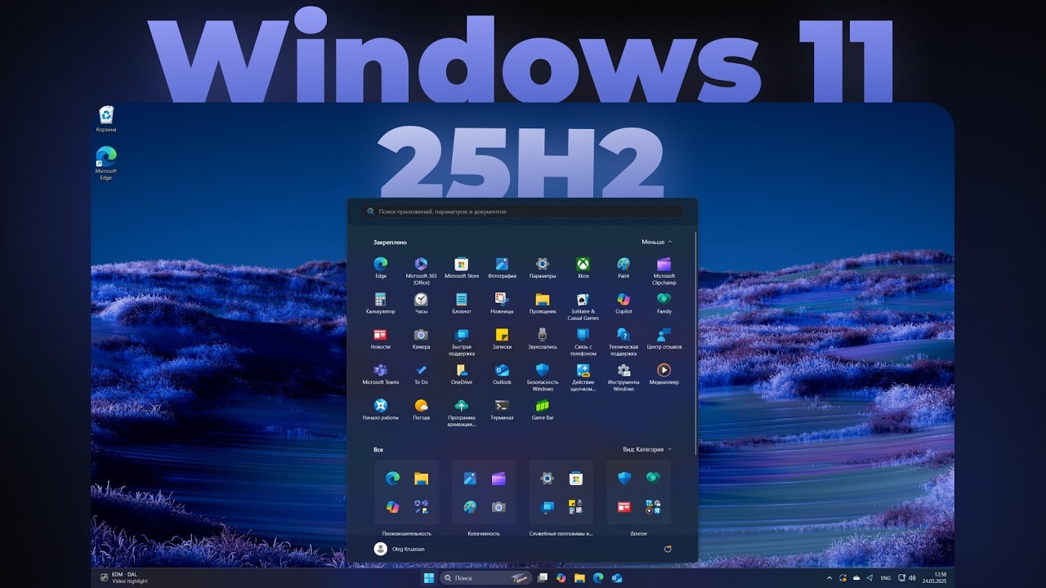Launch Действие щелчком app
This screenshot has width=1046, height=588.
(x=583, y=377)
